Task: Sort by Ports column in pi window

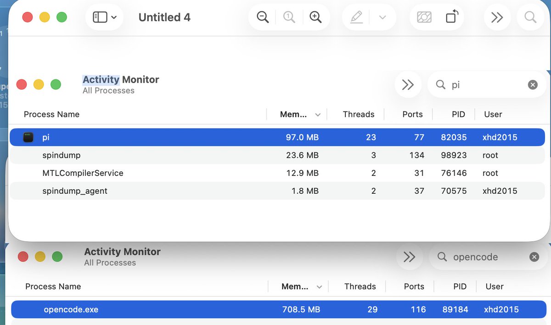Action: pyautogui.click(x=412, y=114)
